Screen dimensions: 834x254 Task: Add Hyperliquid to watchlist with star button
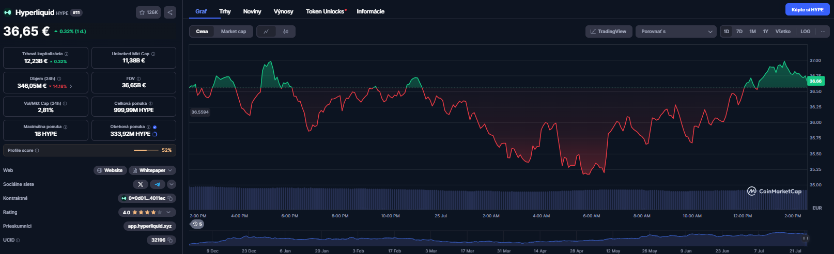coord(148,12)
